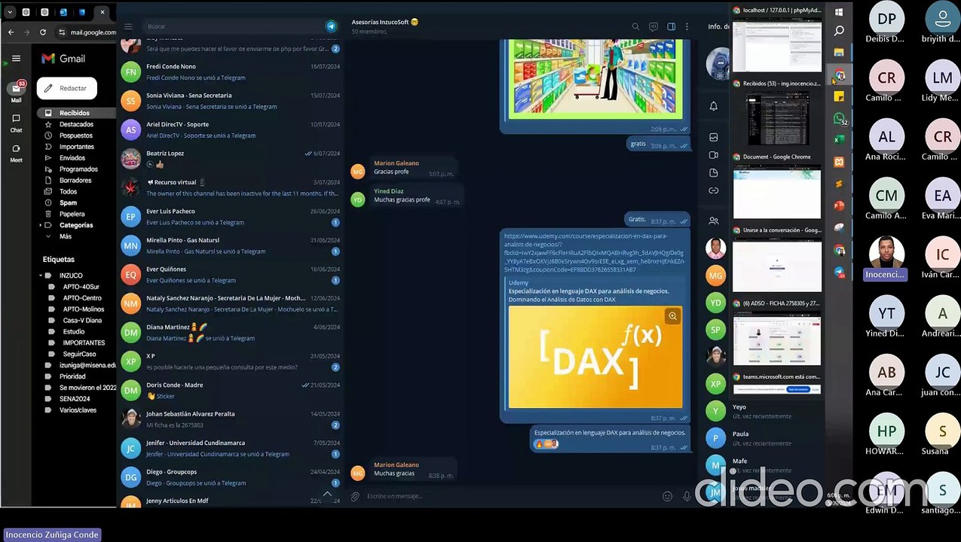Expand Más to show more Gmail folders
Image resolution: width=961 pixels, height=542 pixels.
click(x=66, y=236)
